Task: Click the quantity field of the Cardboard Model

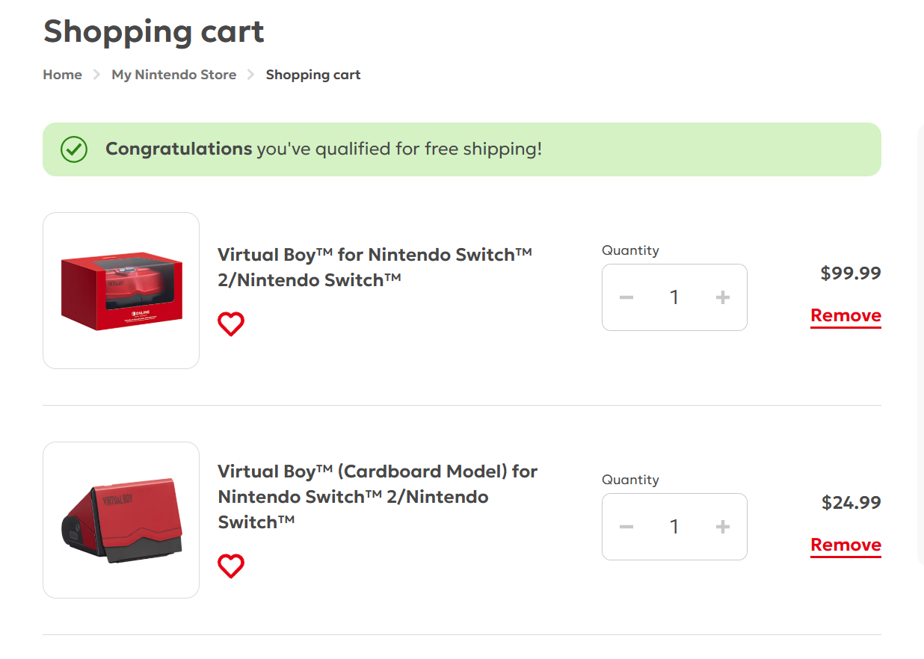Action: tap(674, 527)
